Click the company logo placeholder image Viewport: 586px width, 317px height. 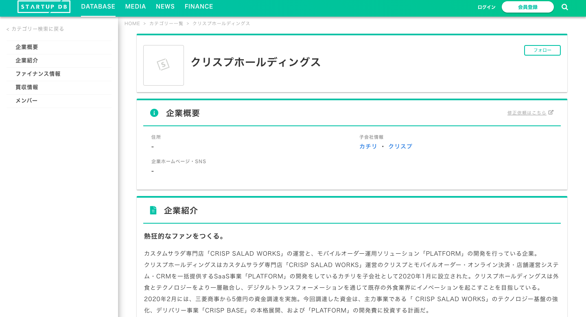(164, 65)
